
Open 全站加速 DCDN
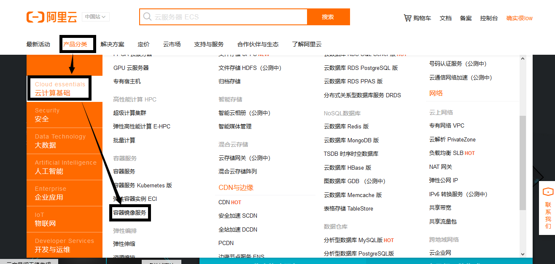(238, 229)
